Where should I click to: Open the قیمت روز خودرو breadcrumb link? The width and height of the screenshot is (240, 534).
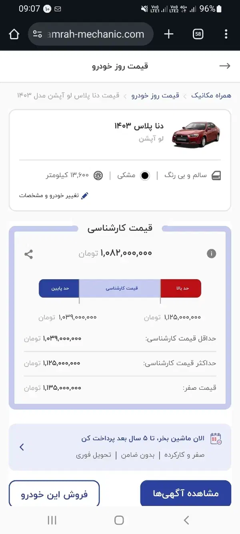(156, 96)
